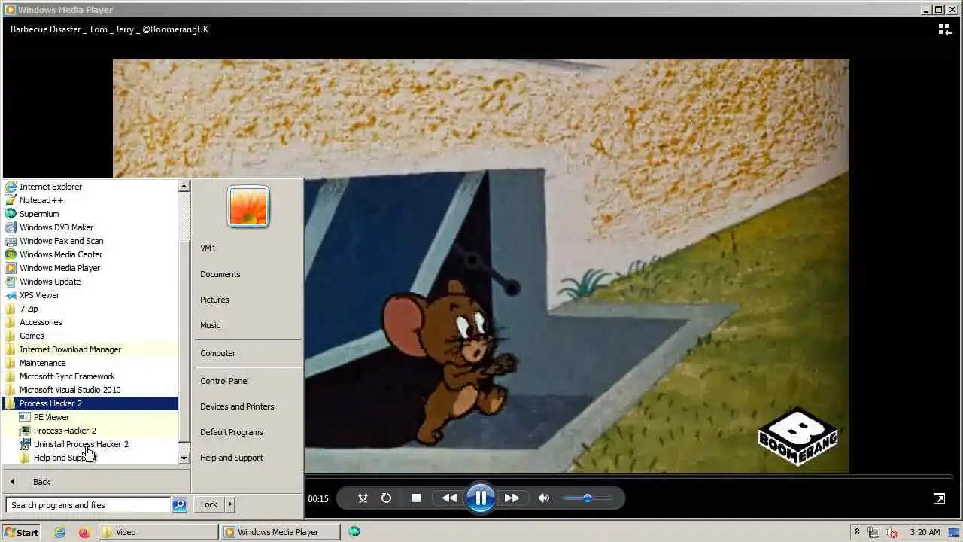The width and height of the screenshot is (963, 542).
Task: Expand Microsoft Visual Studio 2010 folder
Action: click(x=91, y=390)
